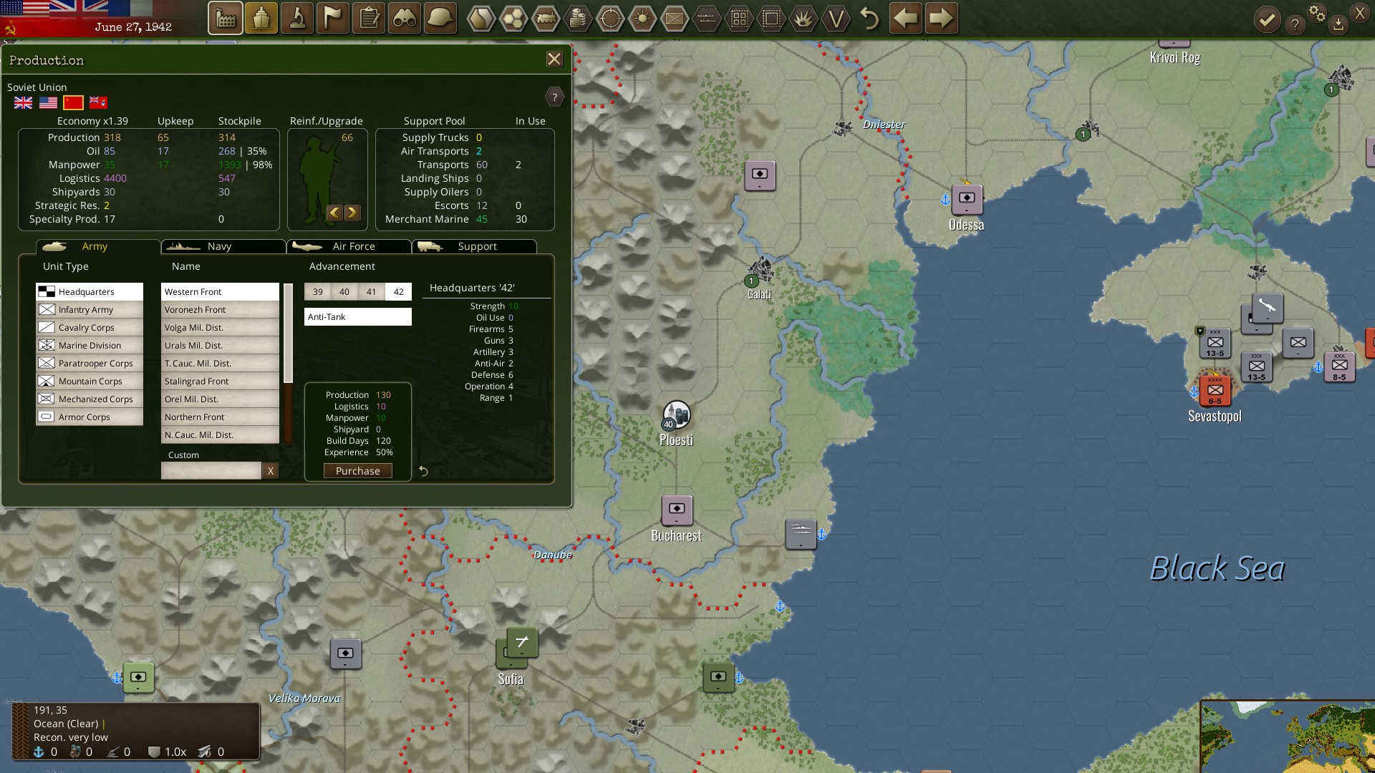Click the Custom name input field
The image size is (1375, 773).
point(211,471)
